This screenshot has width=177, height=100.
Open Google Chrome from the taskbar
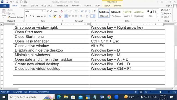[x=109, y=97]
